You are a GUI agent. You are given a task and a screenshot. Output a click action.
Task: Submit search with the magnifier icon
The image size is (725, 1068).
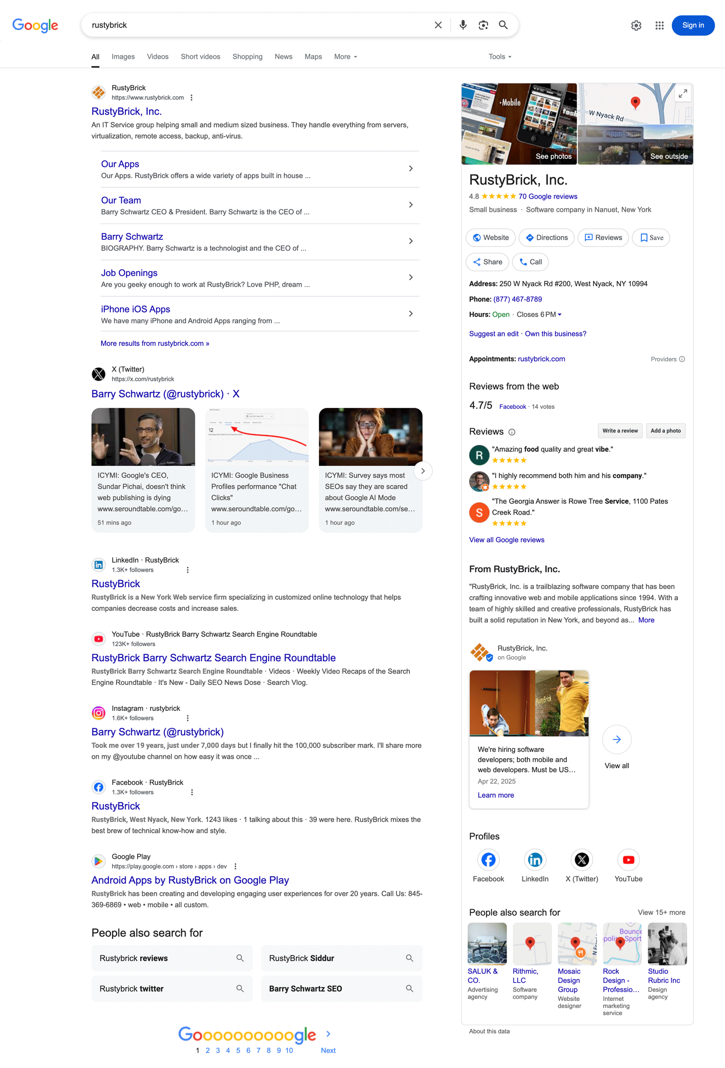tap(503, 25)
